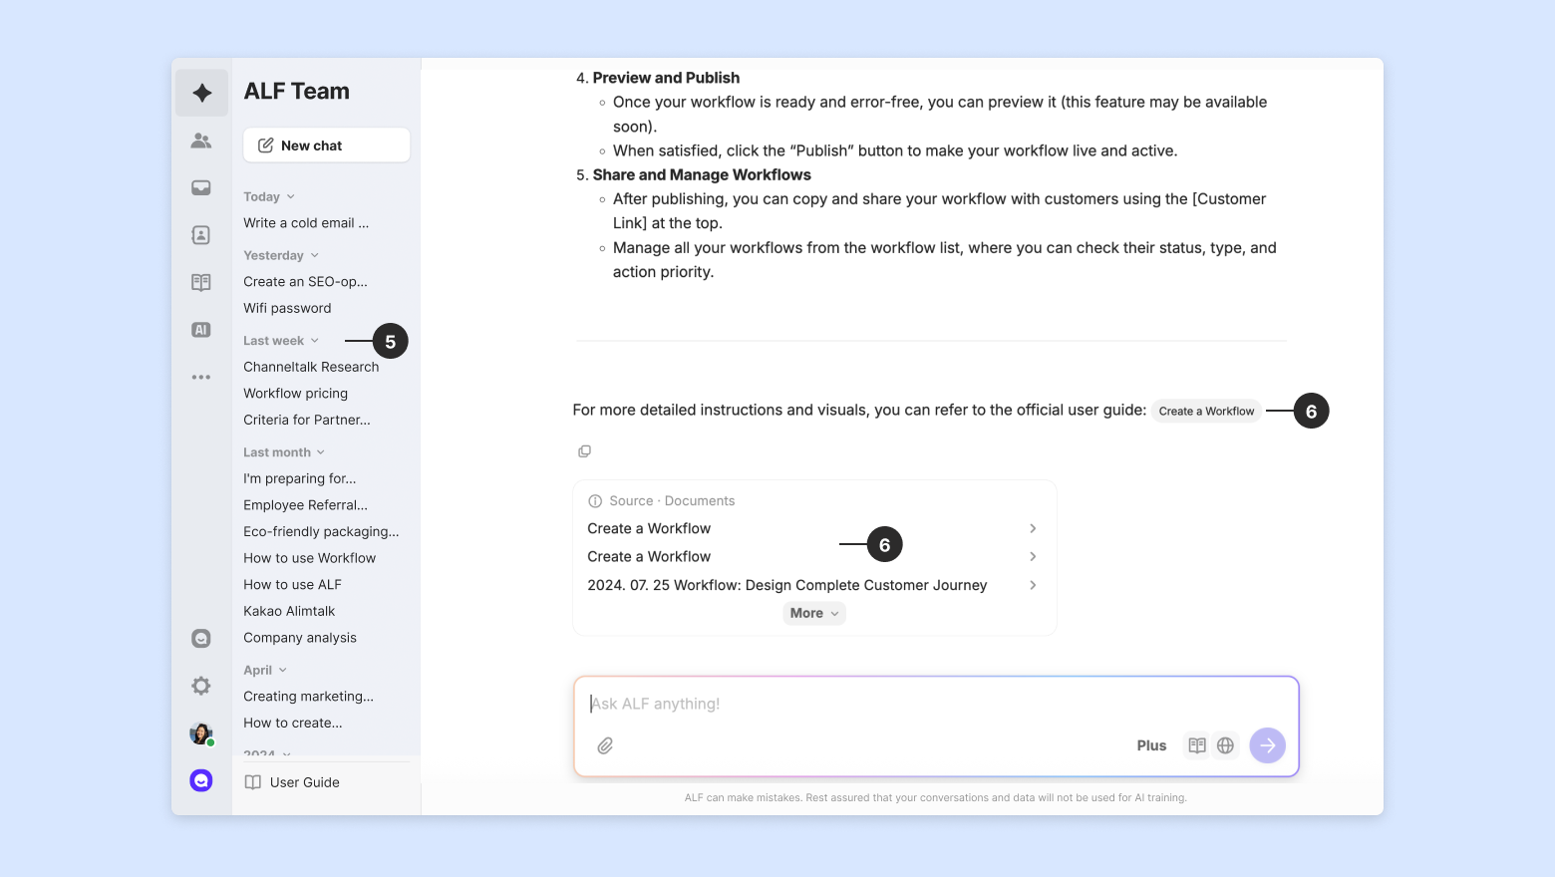Screen dimensions: 1555x877
Task: Open chat 'How to create...'
Action: click(x=293, y=724)
